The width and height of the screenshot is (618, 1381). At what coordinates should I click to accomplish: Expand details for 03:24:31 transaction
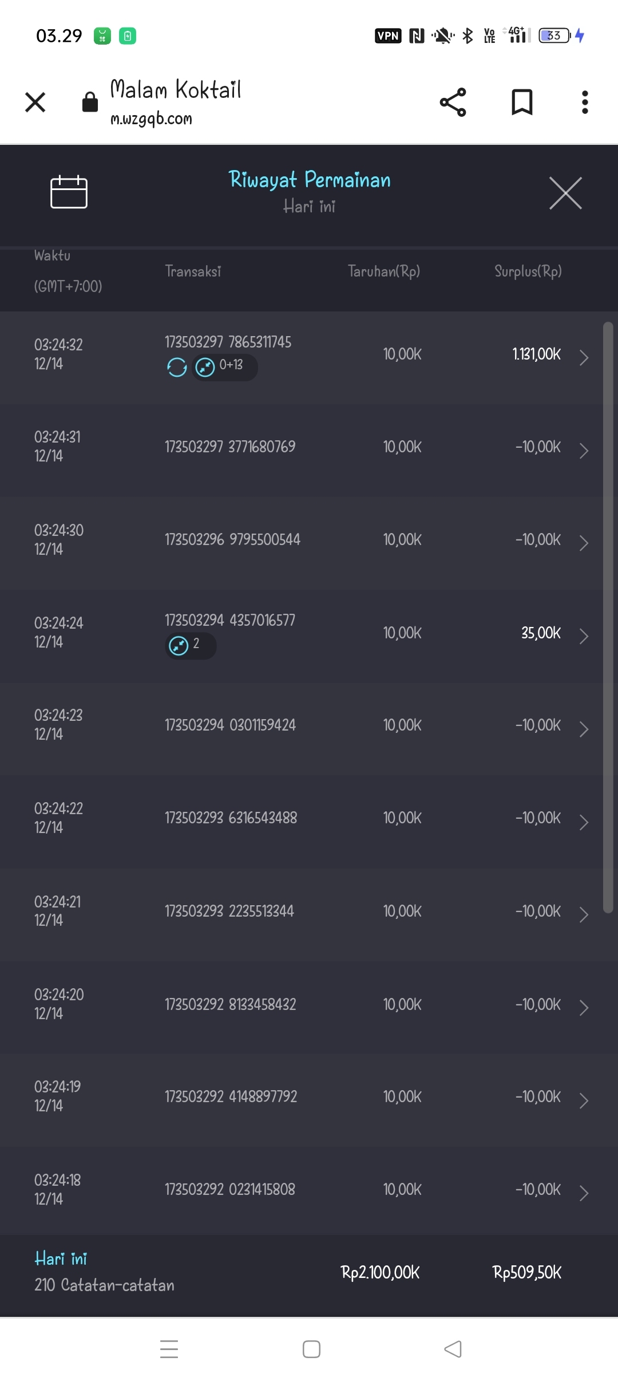click(x=584, y=451)
